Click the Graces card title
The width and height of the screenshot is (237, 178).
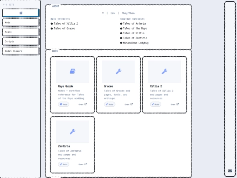[x=108, y=86]
